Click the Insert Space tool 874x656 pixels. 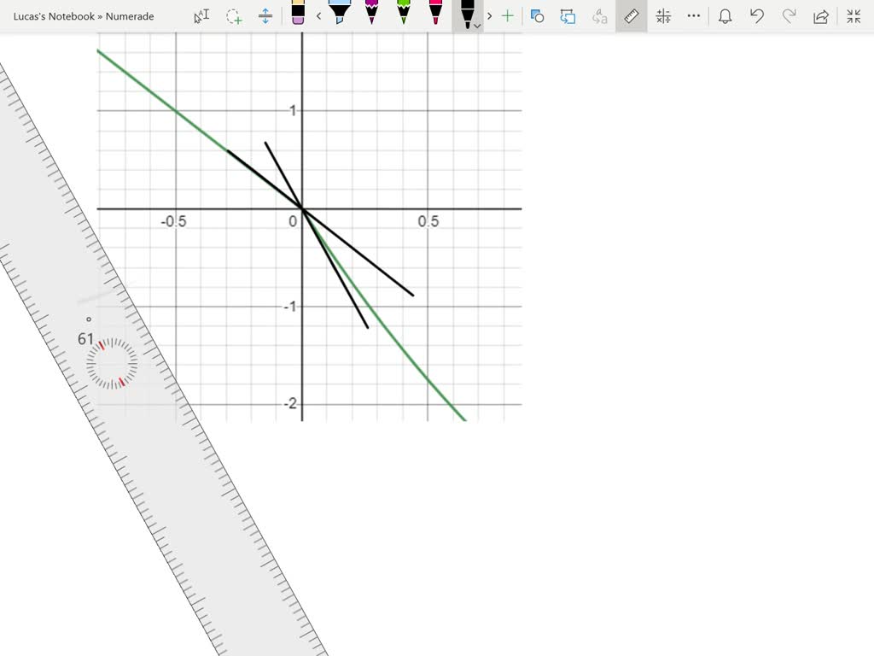265,15
